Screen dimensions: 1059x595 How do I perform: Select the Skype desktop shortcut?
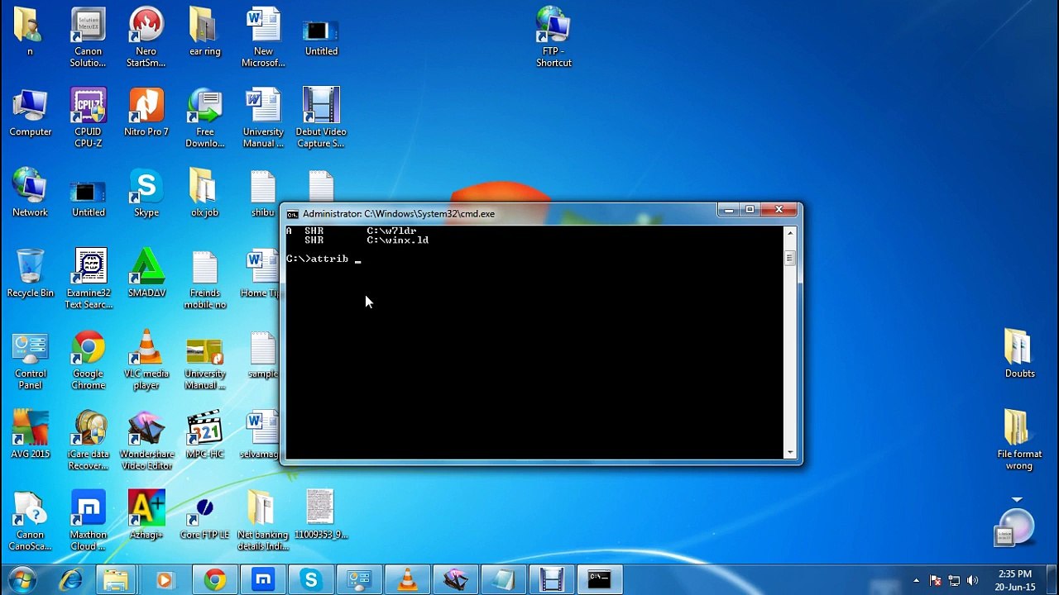(146, 193)
